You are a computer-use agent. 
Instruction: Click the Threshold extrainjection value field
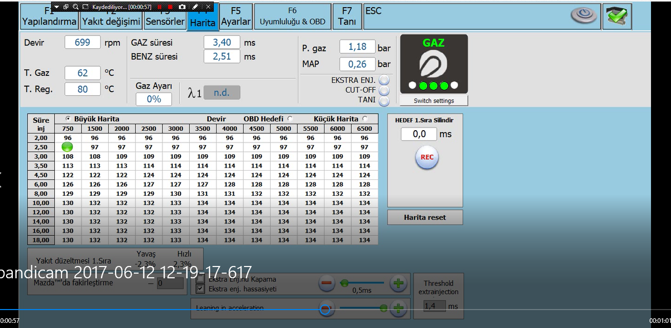tap(434, 306)
